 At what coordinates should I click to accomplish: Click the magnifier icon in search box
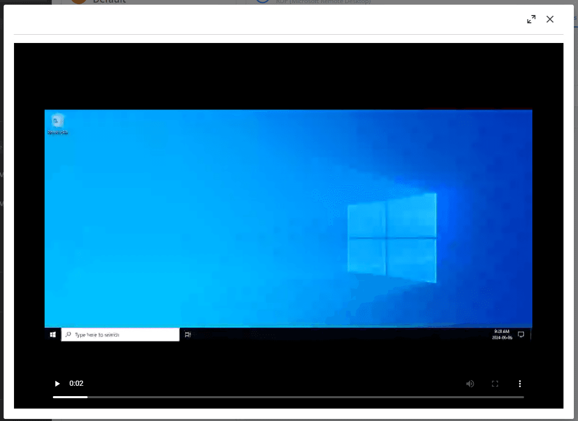[68, 335]
